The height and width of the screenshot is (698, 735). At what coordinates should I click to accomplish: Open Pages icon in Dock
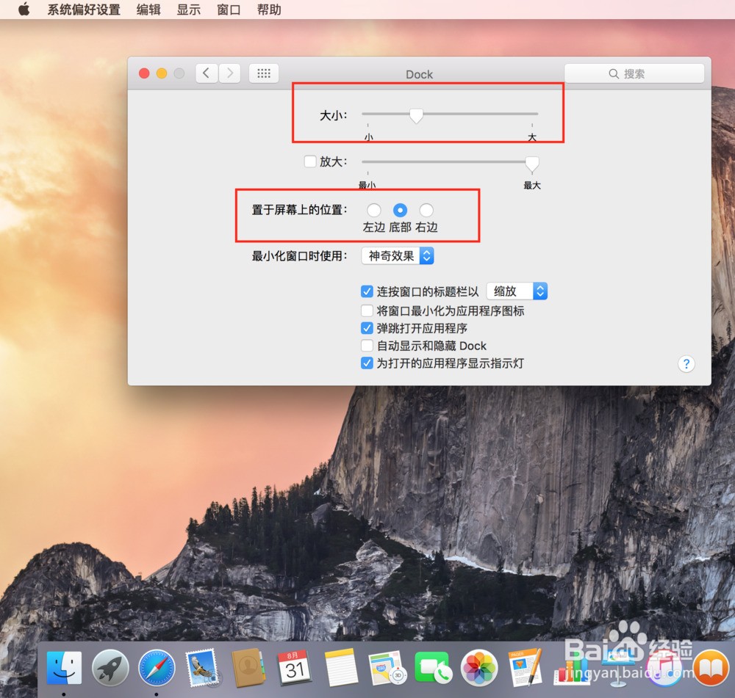[525, 668]
